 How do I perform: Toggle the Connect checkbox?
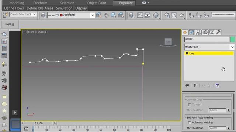pos(189,104)
